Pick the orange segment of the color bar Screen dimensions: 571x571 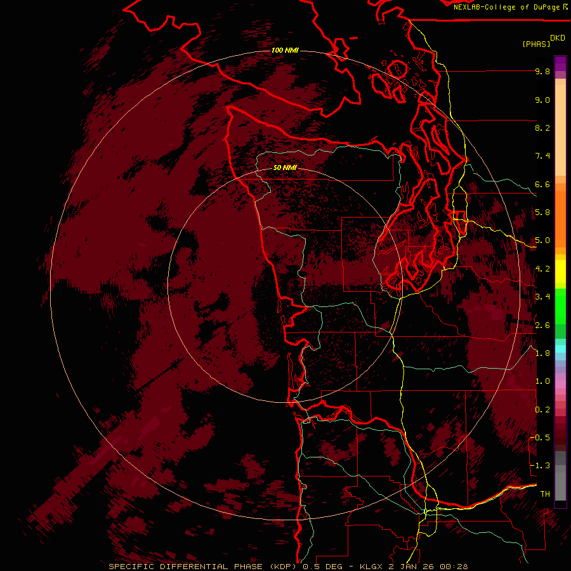pos(560,218)
